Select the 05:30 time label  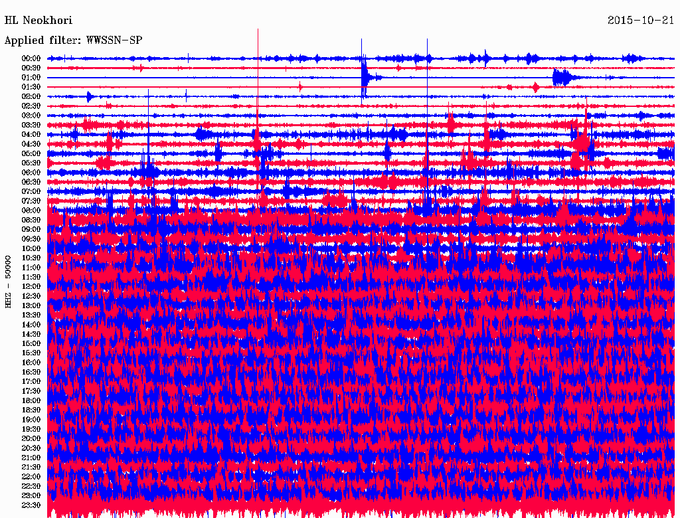[x=31, y=163]
